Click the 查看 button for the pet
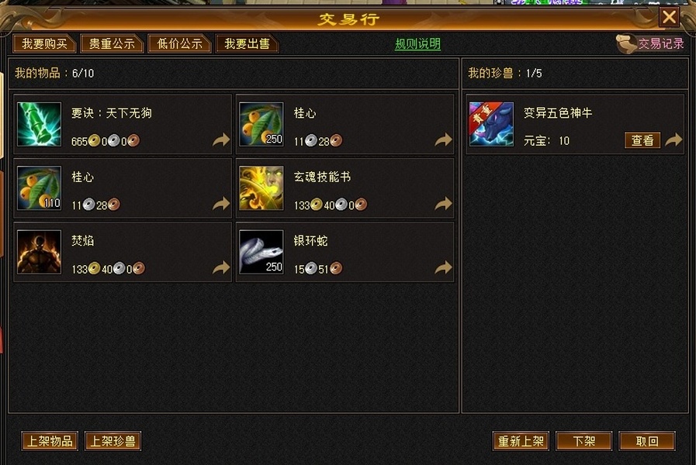Image resolution: width=696 pixels, height=465 pixels. click(642, 140)
